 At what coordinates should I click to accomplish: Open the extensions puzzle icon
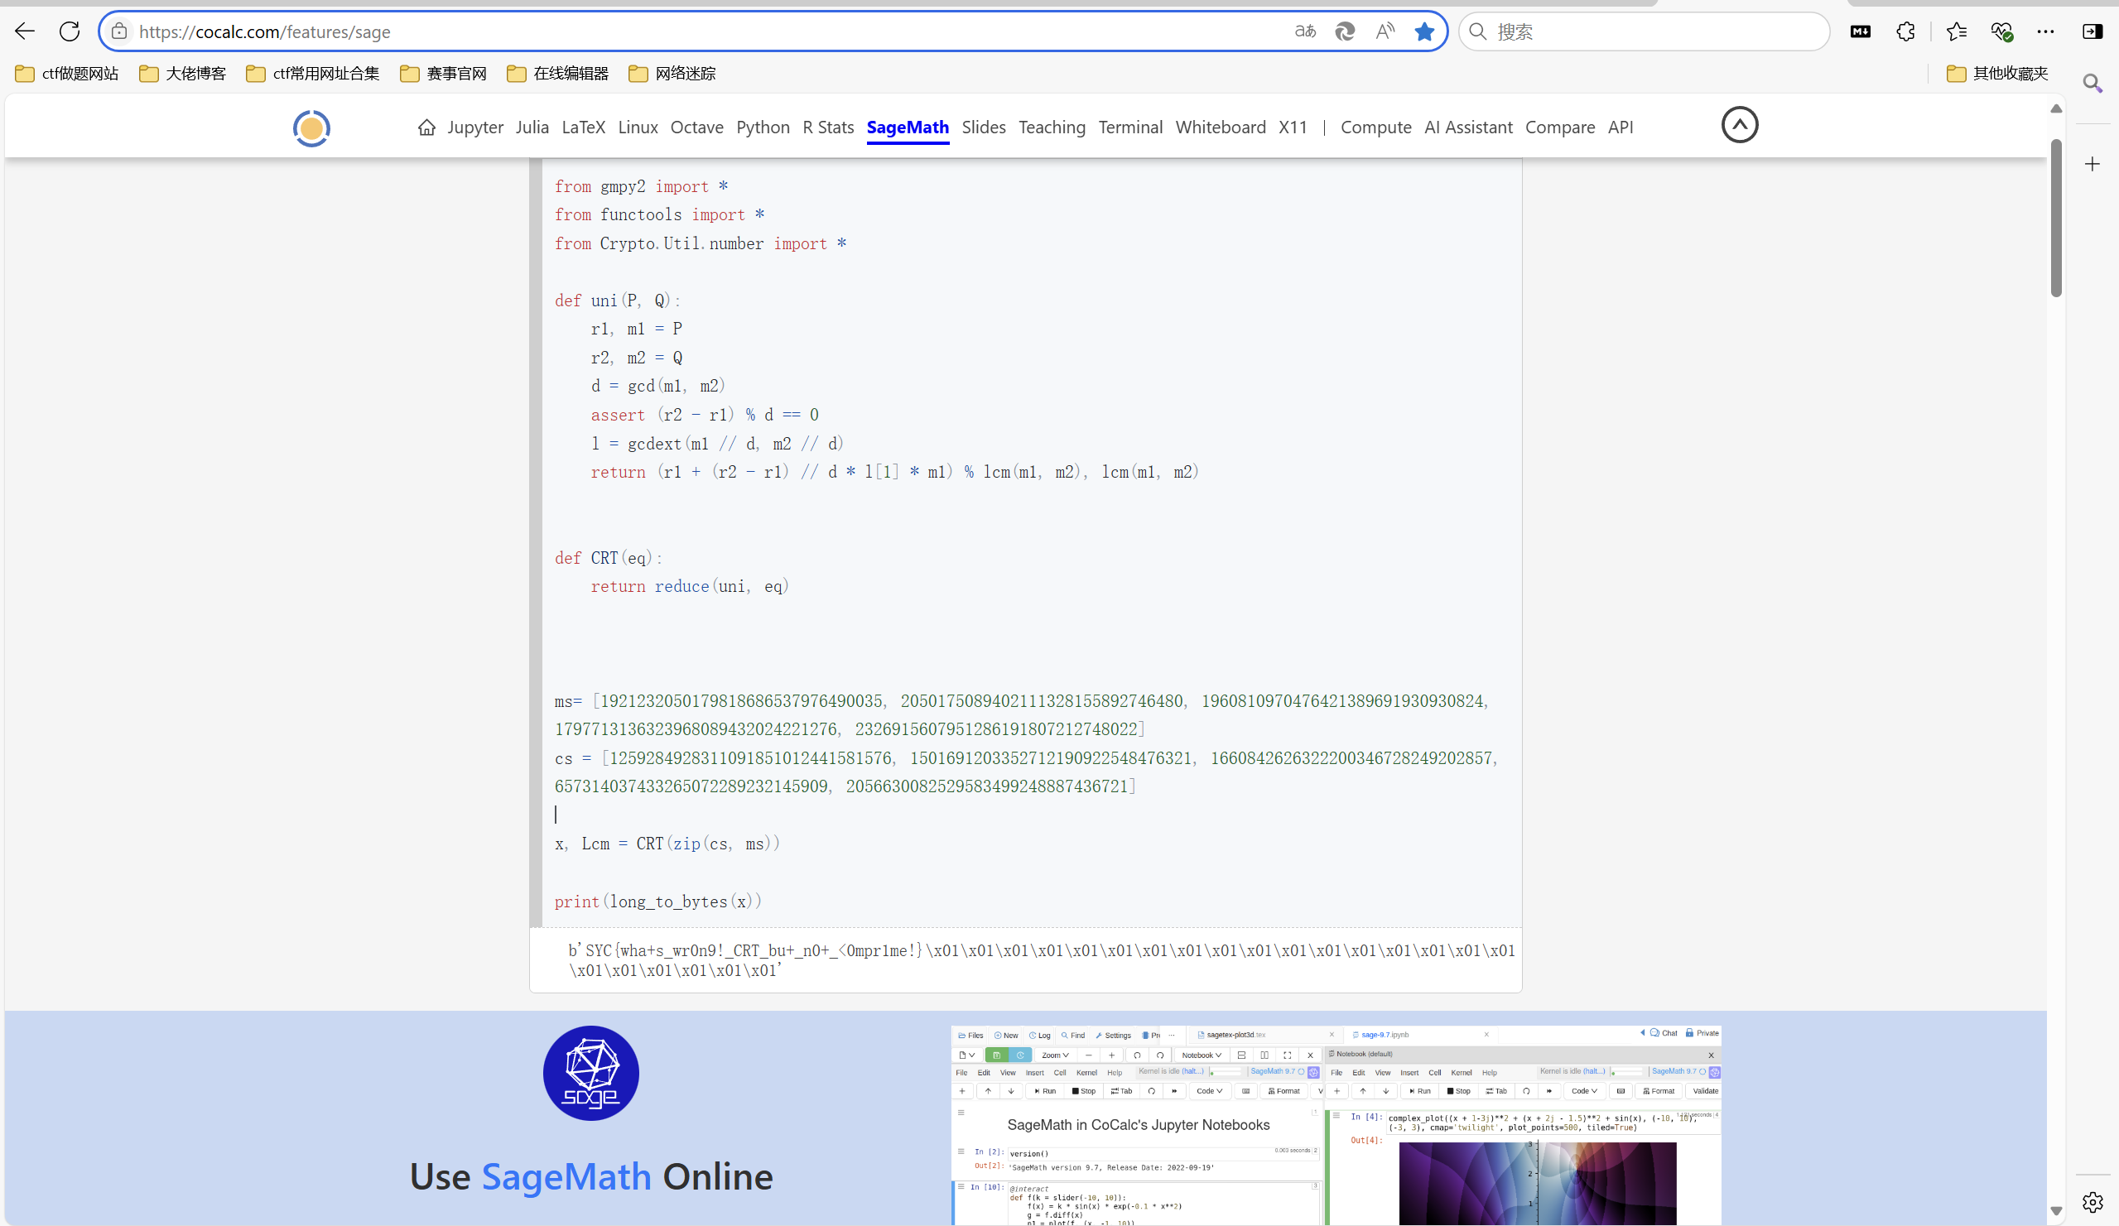point(1905,31)
